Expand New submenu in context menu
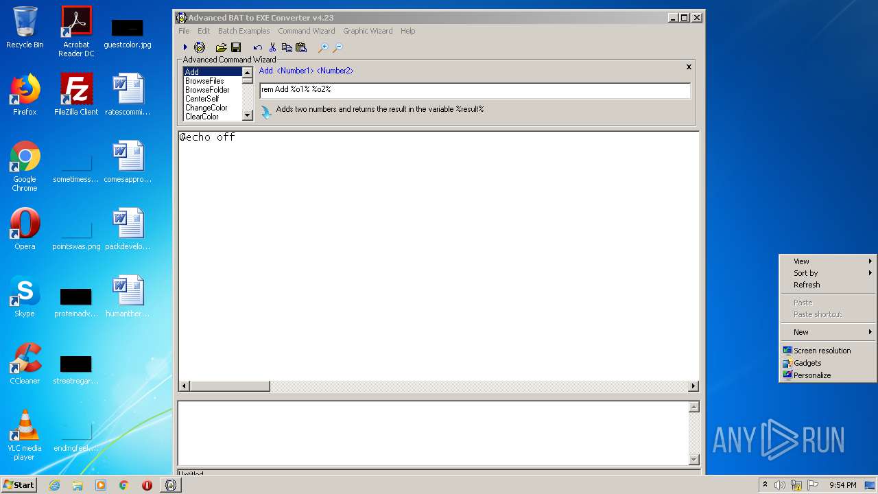Viewport: 878px width, 494px height. pos(828,332)
